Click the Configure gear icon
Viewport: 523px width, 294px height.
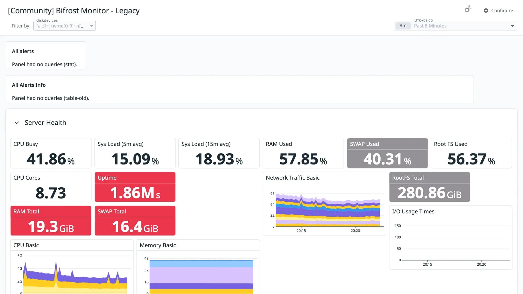pyautogui.click(x=486, y=10)
